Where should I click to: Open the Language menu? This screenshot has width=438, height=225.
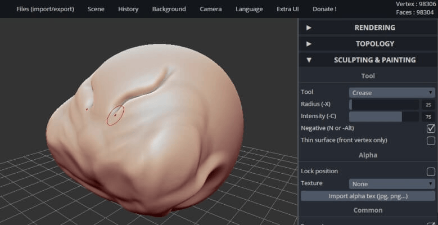point(249,9)
